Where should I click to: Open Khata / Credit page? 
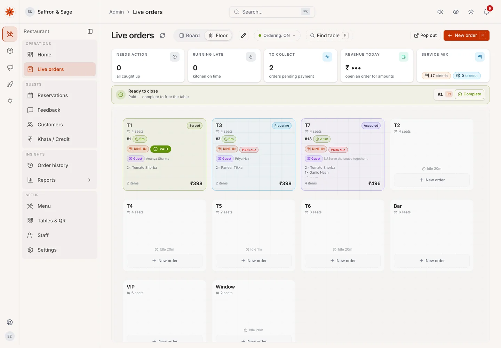click(59, 139)
